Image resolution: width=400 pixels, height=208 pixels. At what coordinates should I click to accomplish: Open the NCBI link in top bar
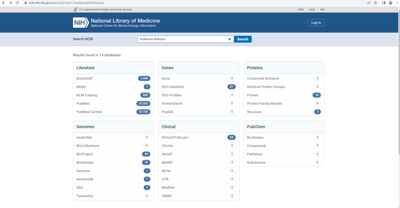click(301, 10)
